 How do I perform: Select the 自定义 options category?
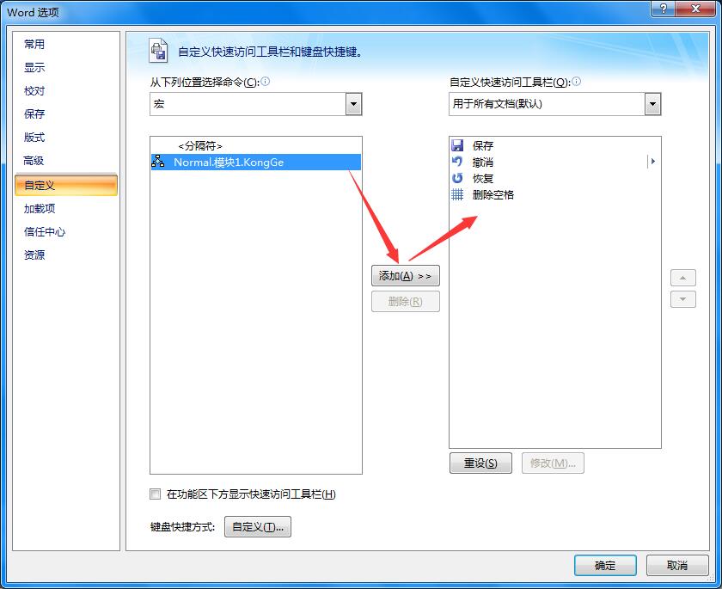[66, 185]
